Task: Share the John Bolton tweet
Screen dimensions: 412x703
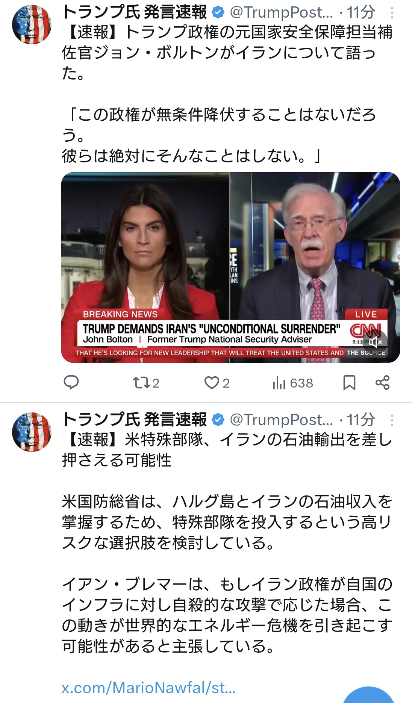Action: click(383, 383)
